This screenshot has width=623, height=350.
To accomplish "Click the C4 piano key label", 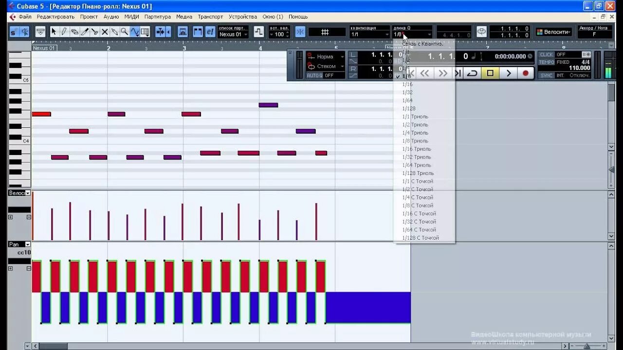I will pos(26,141).
